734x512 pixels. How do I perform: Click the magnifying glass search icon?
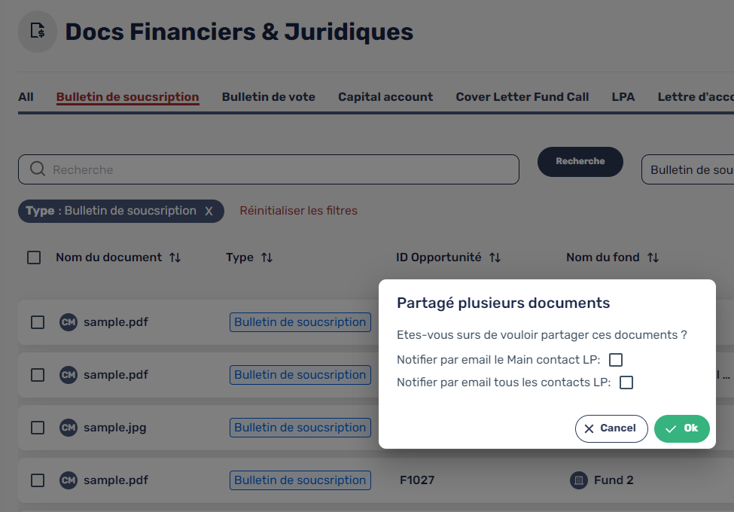tap(37, 169)
